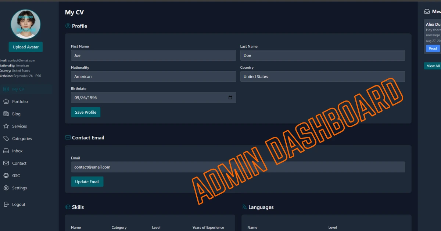Click the Portfolio briefcase icon in sidebar
The width and height of the screenshot is (441, 231).
pyautogui.click(x=6, y=102)
